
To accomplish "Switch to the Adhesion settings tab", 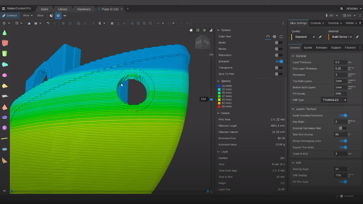I will click(321, 48).
